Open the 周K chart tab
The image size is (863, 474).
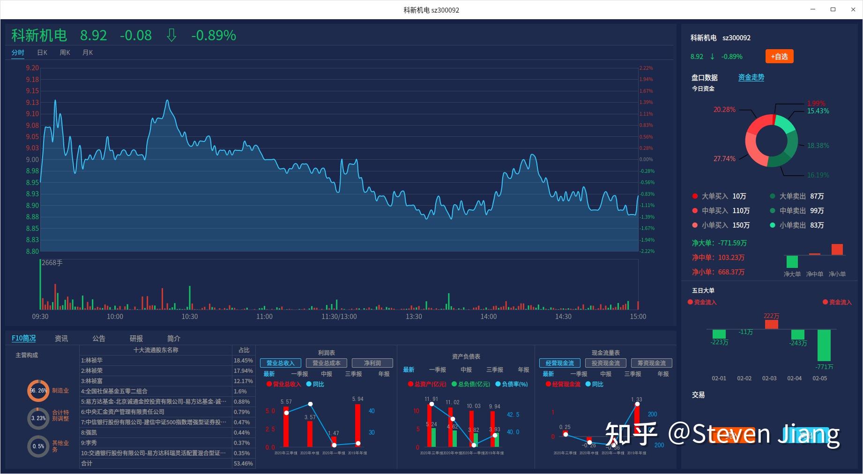point(65,52)
